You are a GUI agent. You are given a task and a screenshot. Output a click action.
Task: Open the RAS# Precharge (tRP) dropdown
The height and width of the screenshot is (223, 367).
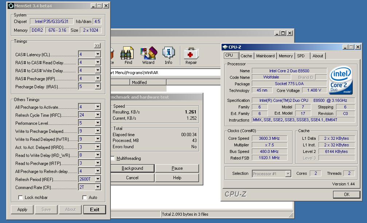(x=98, y=78)
